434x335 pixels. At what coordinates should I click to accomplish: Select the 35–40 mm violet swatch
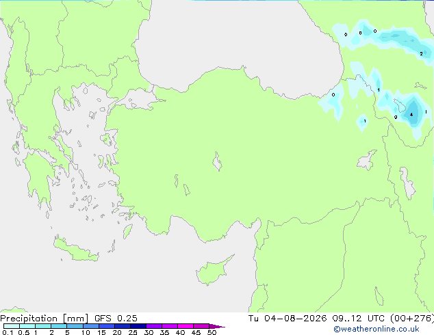point(170,326)
